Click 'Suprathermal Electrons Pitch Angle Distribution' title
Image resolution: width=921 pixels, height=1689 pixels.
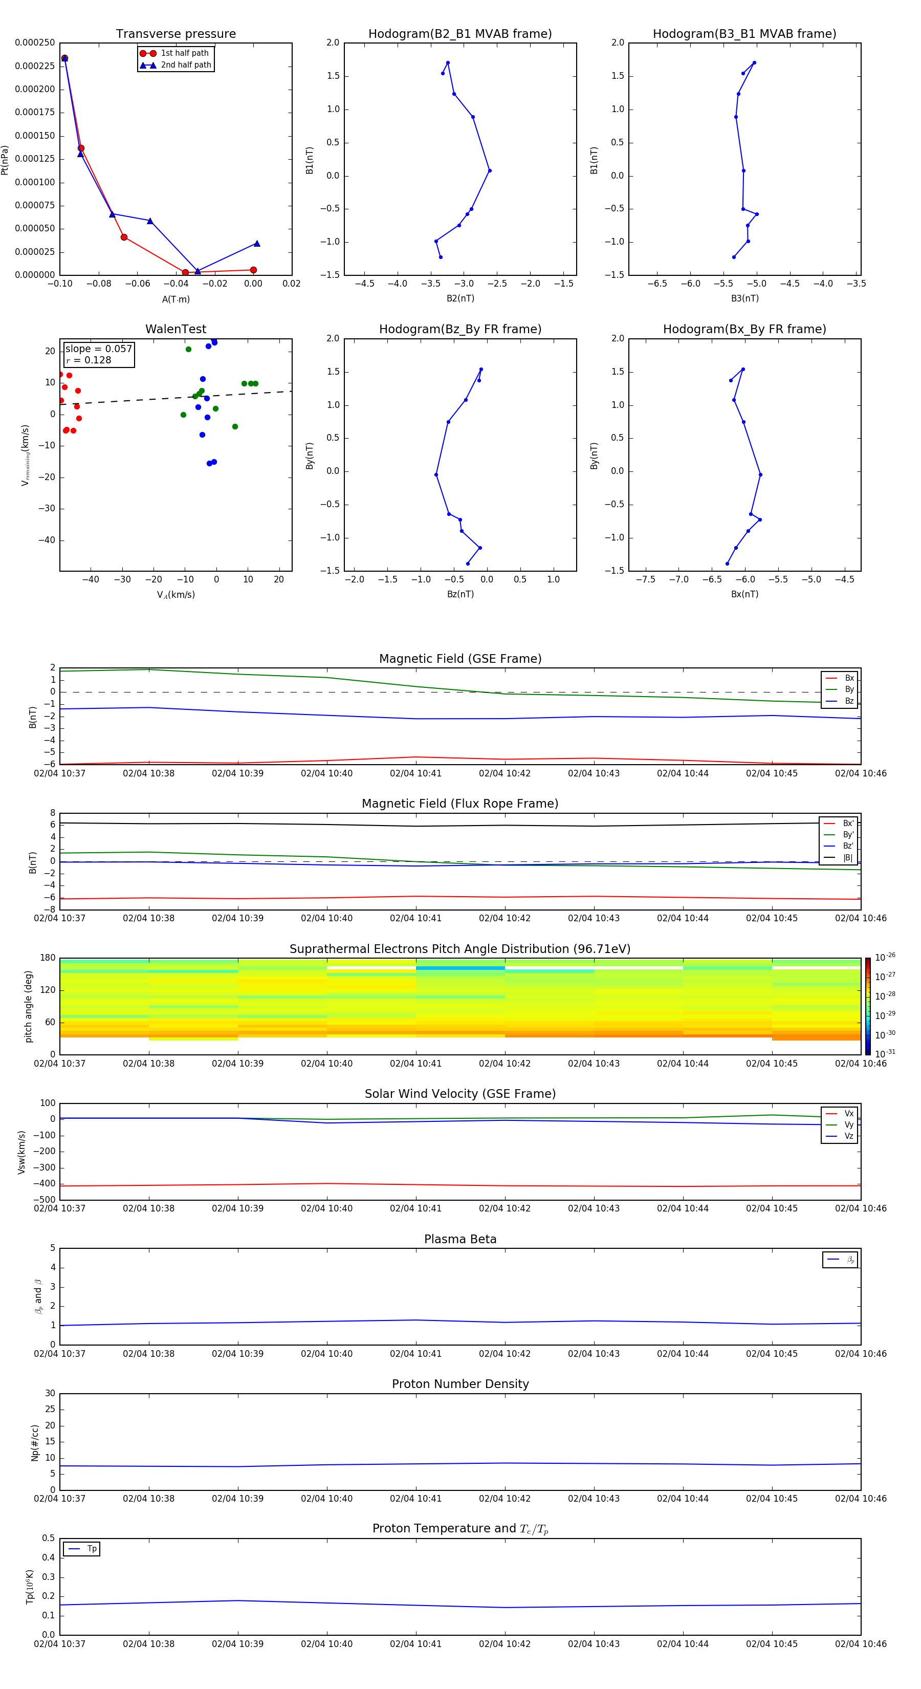click(460, 949)
